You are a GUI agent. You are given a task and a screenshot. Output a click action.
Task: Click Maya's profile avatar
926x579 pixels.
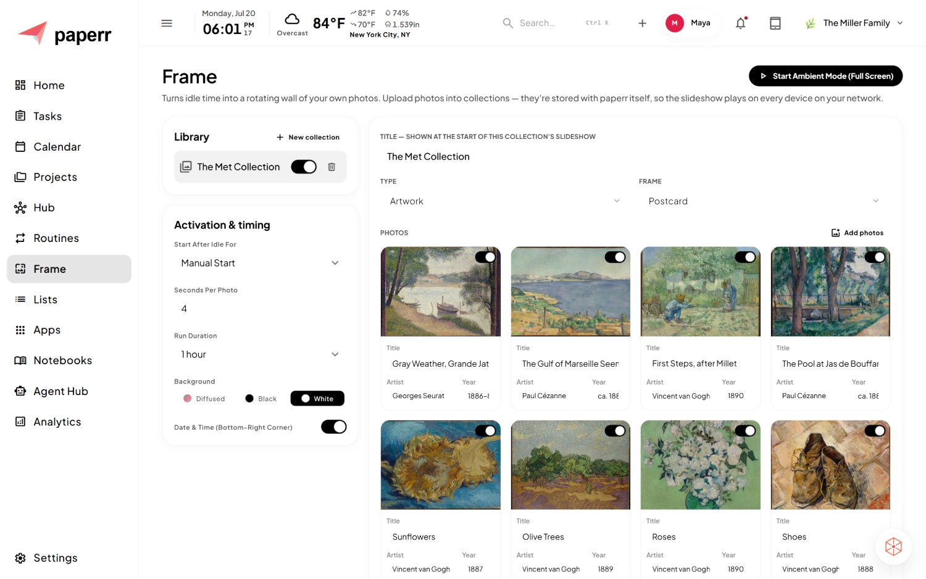click(675, 23)
